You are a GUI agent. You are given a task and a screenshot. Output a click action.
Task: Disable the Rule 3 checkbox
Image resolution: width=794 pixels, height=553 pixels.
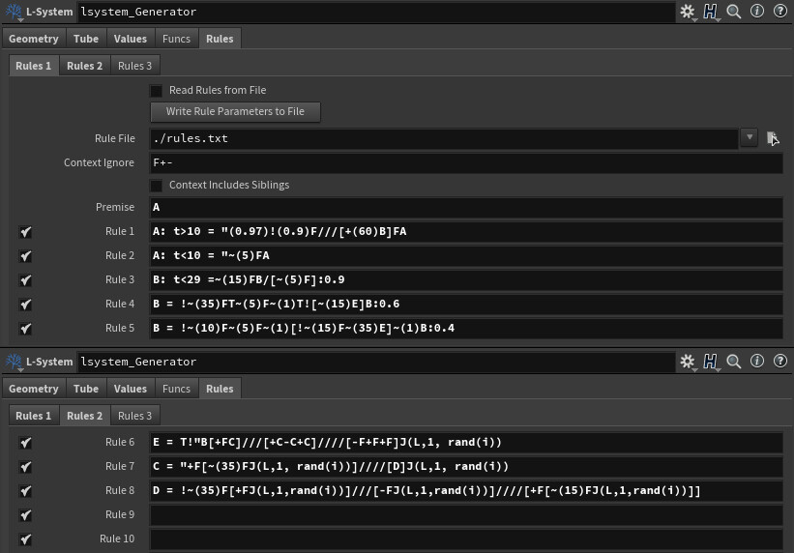pos(25,280)
